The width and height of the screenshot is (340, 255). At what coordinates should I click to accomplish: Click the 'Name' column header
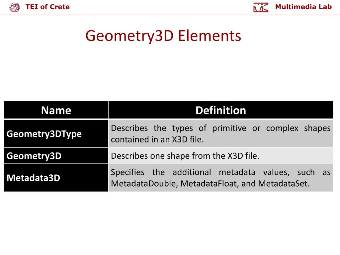56,110
